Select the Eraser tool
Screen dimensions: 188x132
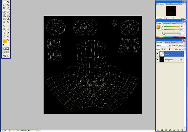(x=4, y=19)
